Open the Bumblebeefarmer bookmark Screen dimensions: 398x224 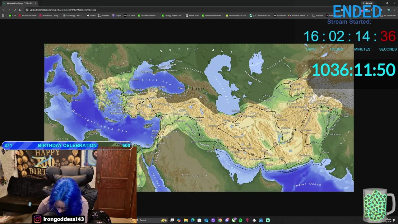pos(212,16)
